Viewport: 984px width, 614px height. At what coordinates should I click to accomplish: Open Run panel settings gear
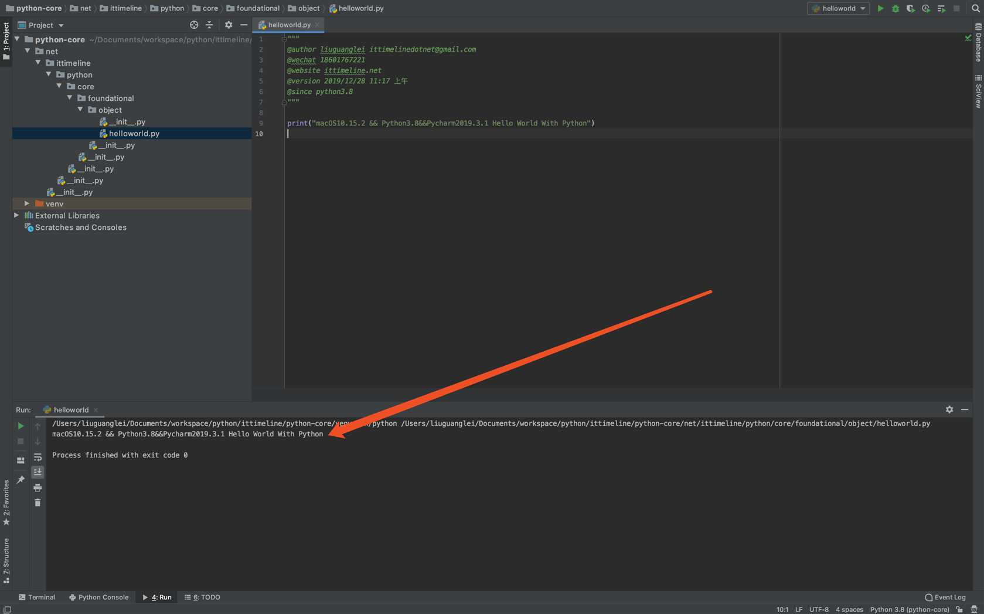coord(949,409)
